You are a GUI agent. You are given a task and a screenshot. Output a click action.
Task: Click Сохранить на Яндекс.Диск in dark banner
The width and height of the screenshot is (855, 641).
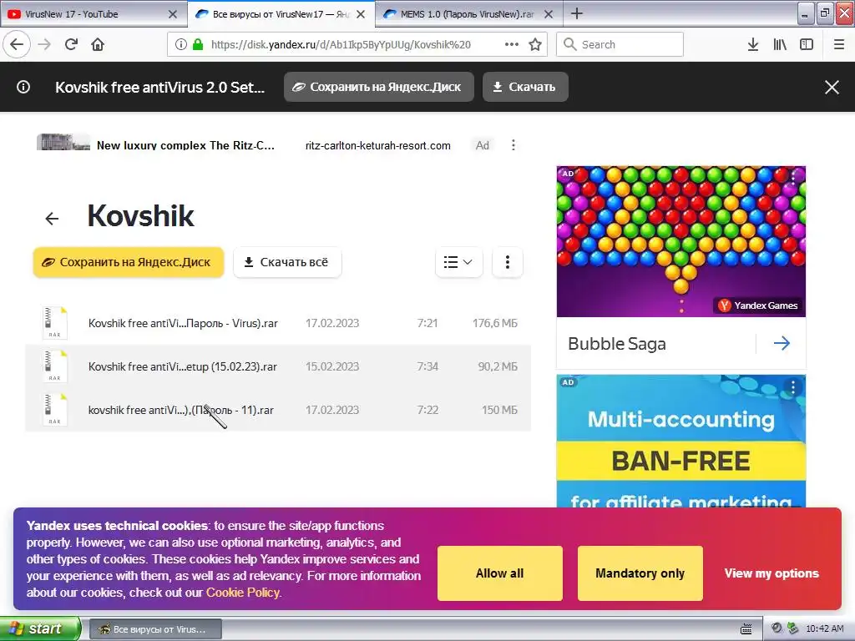click(x=378, y=87)
